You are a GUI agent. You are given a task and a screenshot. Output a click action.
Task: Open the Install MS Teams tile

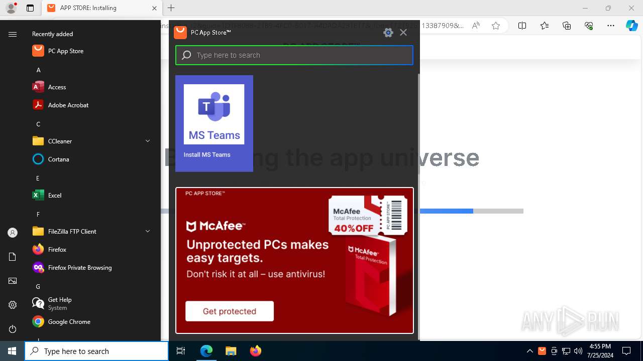pyautogui.click(x=214, y=123)
